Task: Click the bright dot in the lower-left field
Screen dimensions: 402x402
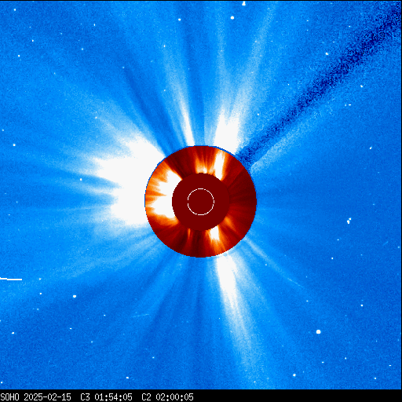Action: (75, 296)
